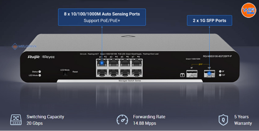Click the WIFI.com.vn orange circle logo
The width and height of the screenshot is (259, 131).
(x=248, y=10)
